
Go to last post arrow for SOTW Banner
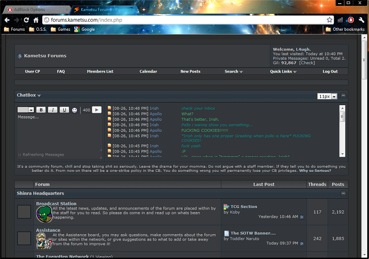tap(302, 244)
